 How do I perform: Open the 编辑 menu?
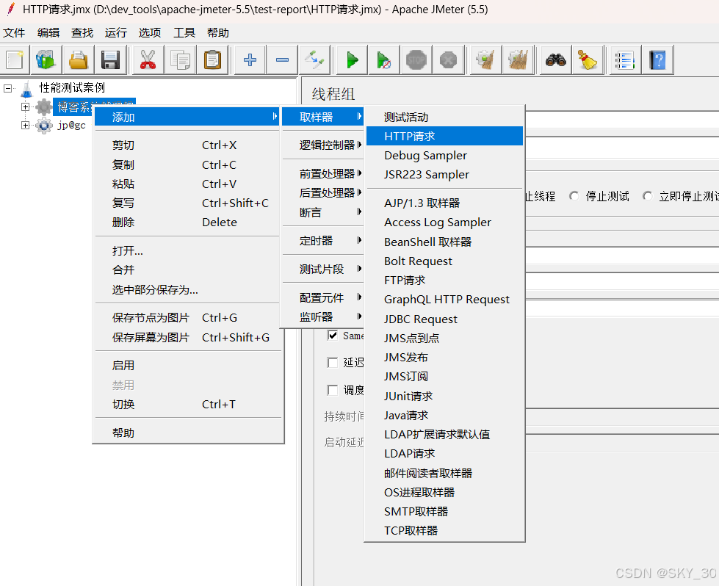point(48,33)
